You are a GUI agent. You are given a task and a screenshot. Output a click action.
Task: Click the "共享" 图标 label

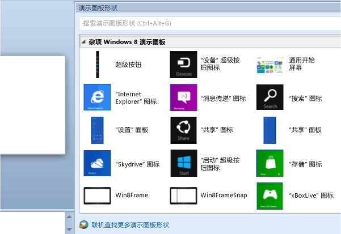pyautogui.click(x=217, y=130)
